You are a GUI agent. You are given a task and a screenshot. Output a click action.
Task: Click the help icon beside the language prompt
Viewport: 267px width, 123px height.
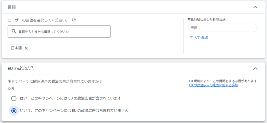click(x=74, y=20)
